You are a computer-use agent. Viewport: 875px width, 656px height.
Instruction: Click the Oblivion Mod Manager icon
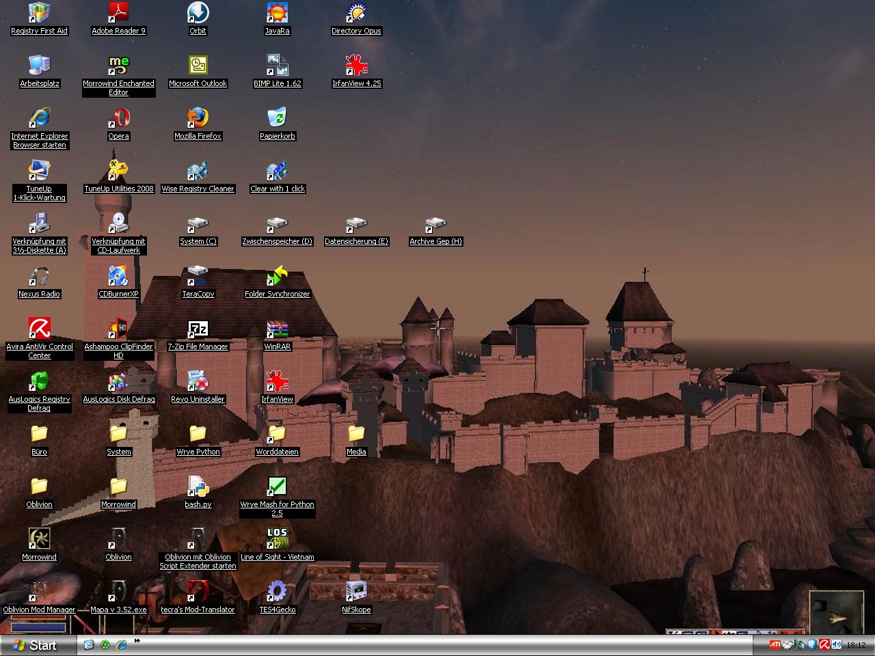(39, 592)
